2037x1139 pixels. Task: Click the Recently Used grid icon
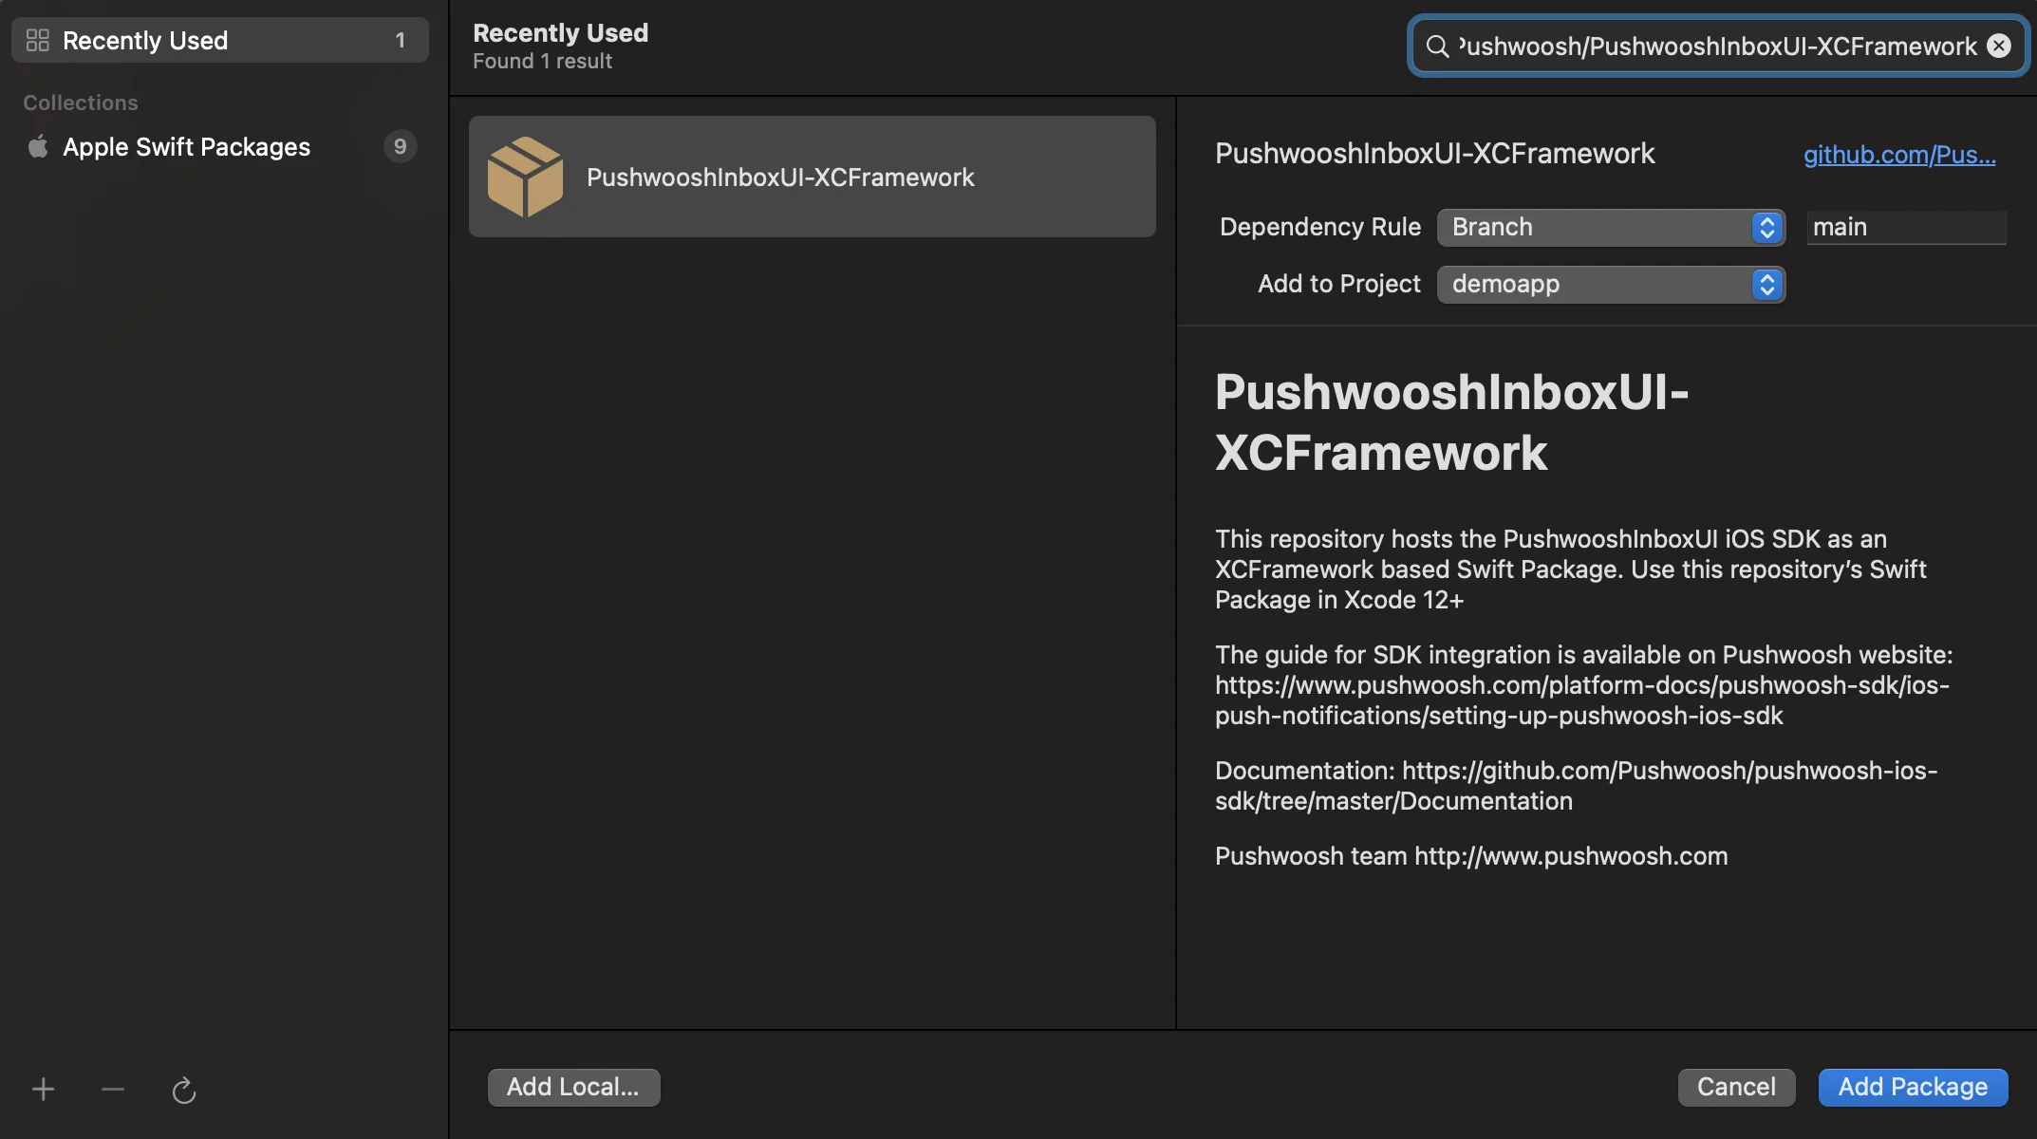(x=38, y=41)
